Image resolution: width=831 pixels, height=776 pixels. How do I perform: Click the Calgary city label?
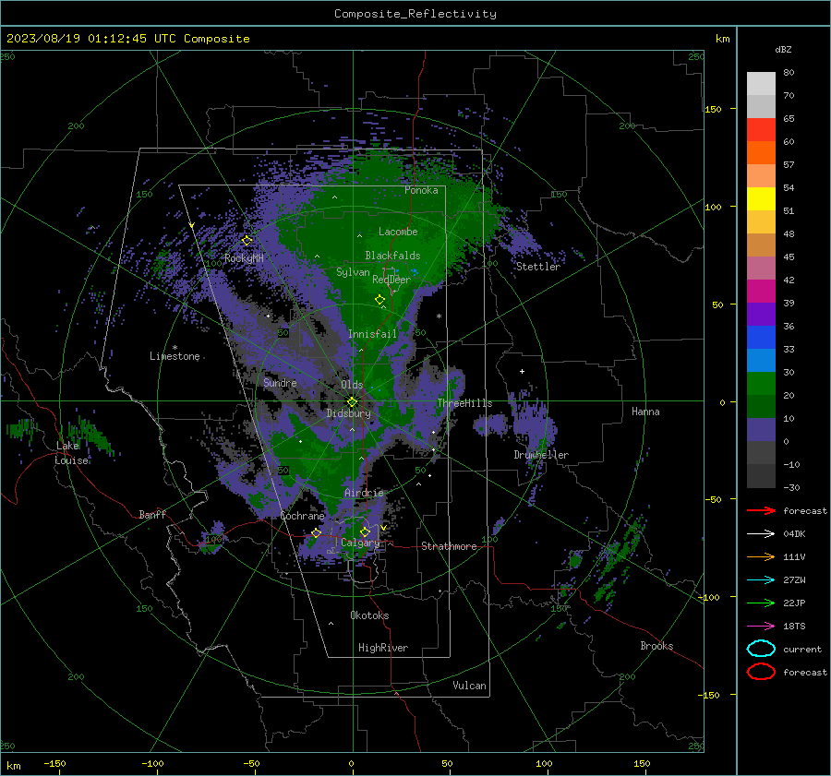click(x=360, y=543)
